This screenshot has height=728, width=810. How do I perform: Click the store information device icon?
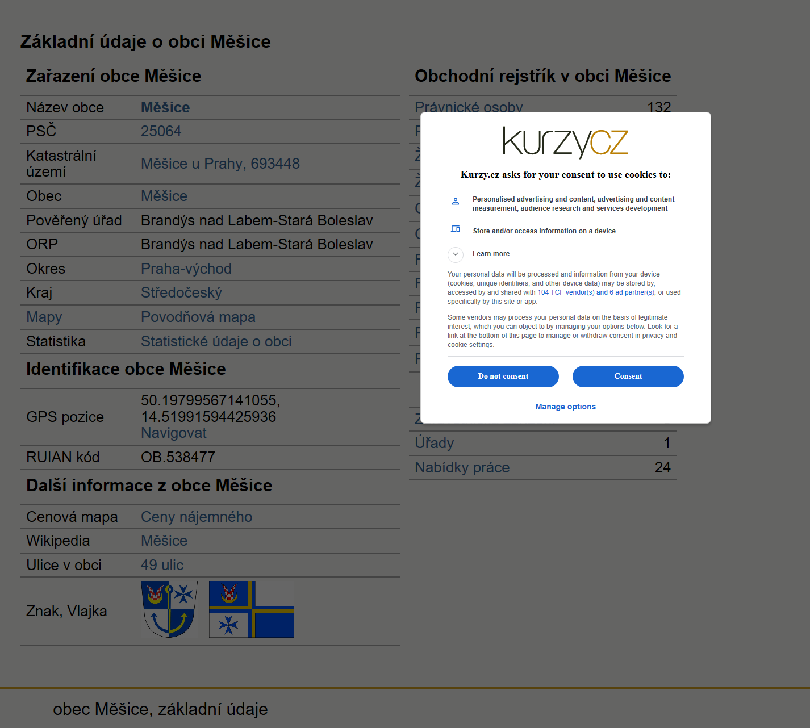coord(456,229)
